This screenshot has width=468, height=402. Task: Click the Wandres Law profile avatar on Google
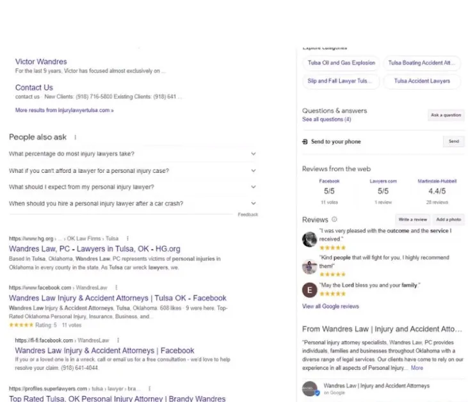(x=310, y=389)
